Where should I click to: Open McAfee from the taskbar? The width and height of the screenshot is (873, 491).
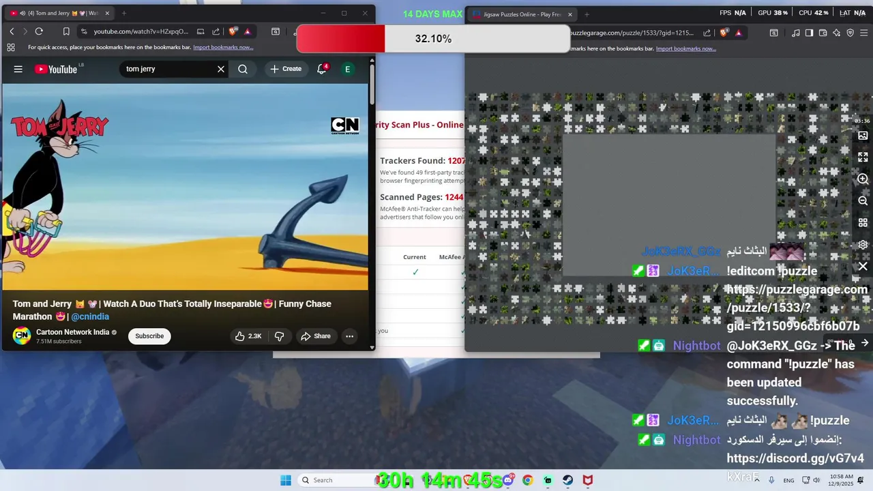587,480
